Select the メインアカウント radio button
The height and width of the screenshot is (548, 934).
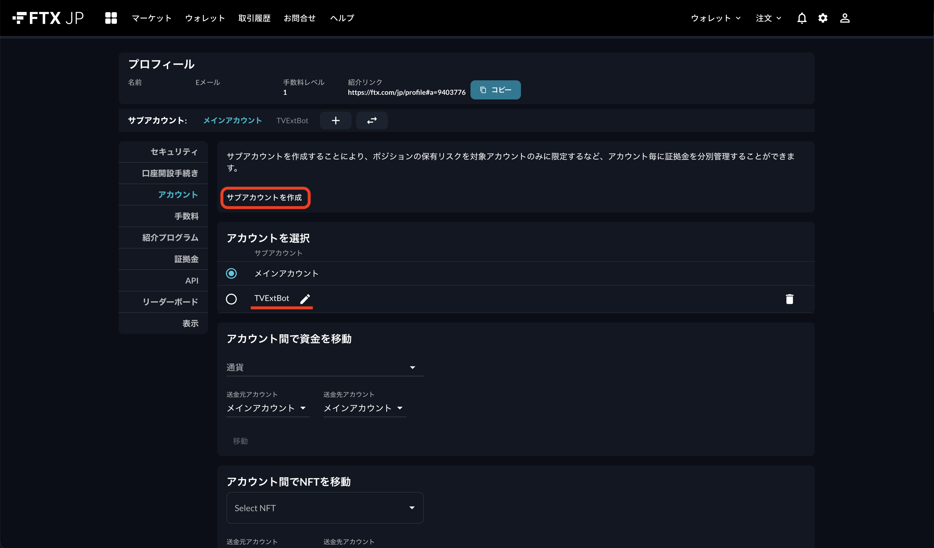231,273
